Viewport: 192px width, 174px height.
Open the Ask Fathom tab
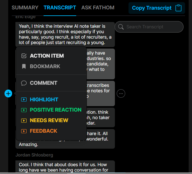point(98,8)
